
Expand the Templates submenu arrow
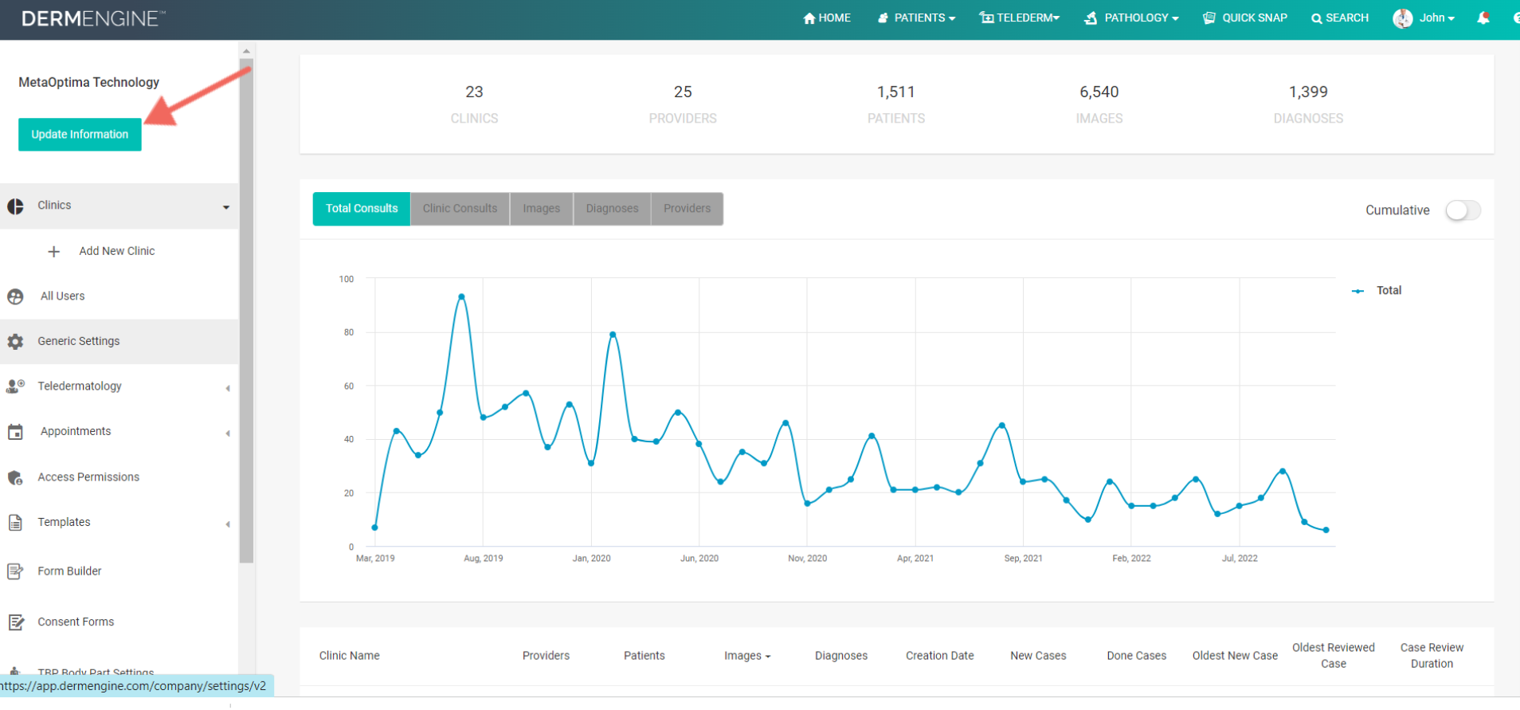coord(228,524)
